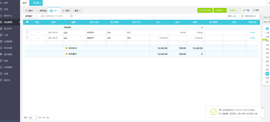Open the per-page 50 dropdown
This screenshot has width=270, height=122.
(33, 118)
